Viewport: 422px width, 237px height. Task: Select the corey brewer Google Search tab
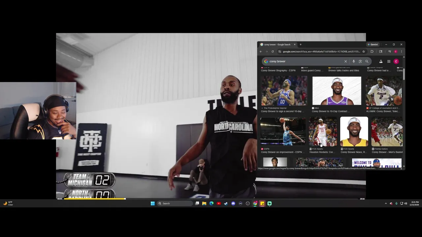coord(278,44)
